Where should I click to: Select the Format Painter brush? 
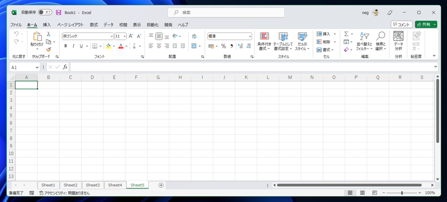[x=49, y=49]
